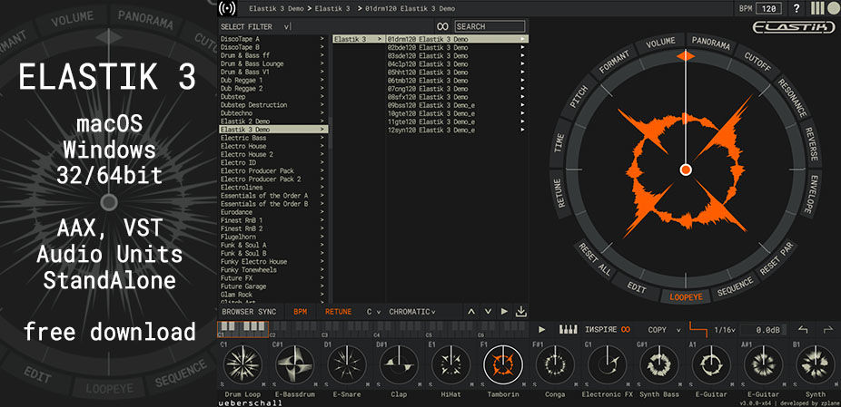Preview sample with browser play triangle
Screen dimensions: 841x407
[x=504, y=312]
